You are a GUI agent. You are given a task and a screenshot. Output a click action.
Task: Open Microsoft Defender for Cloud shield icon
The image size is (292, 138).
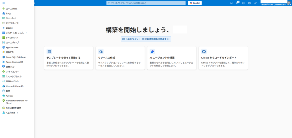(3, 101)
